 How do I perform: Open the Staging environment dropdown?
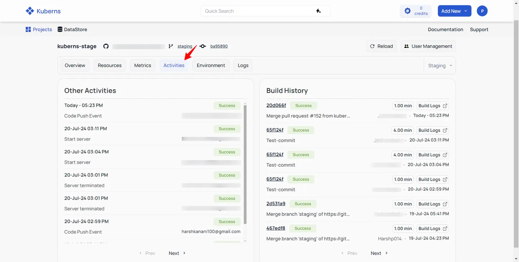point(440,65)
